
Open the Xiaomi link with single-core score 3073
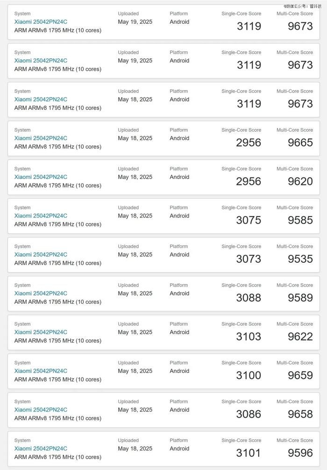41,254
